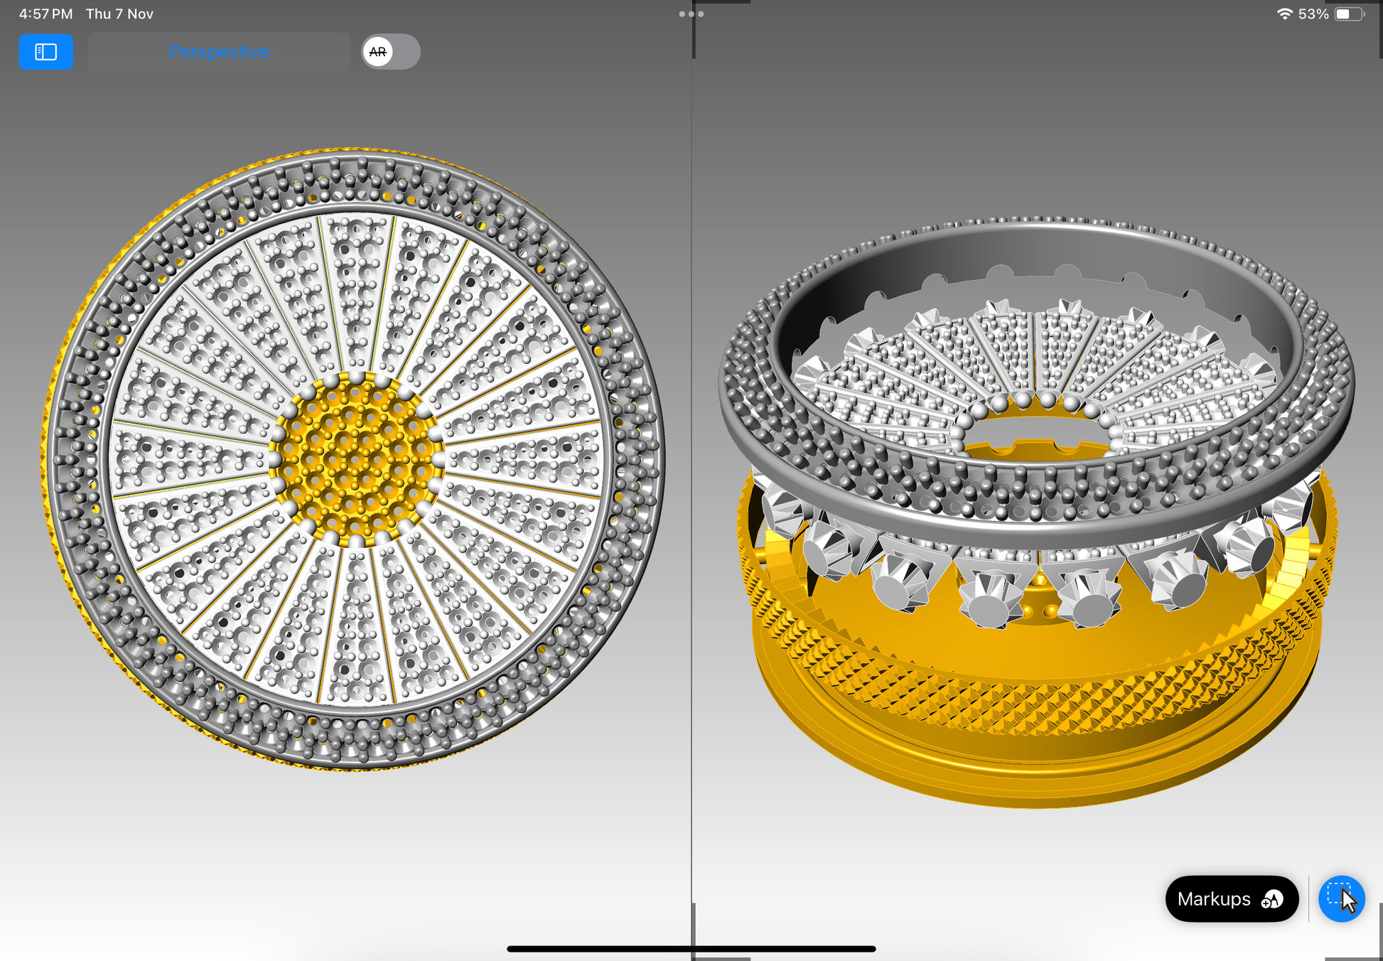
Task: Tap the Thu 7 Nov date
Action: tap(119, 14)
